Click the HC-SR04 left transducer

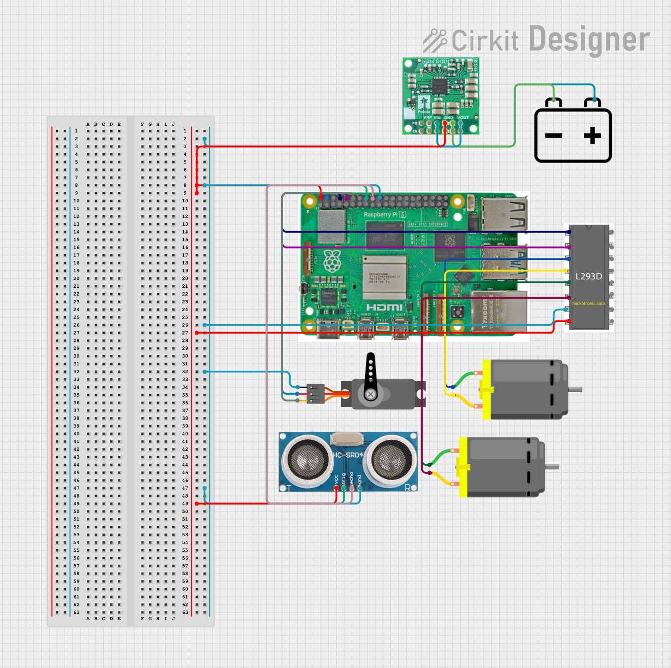[x=307, y=461]
